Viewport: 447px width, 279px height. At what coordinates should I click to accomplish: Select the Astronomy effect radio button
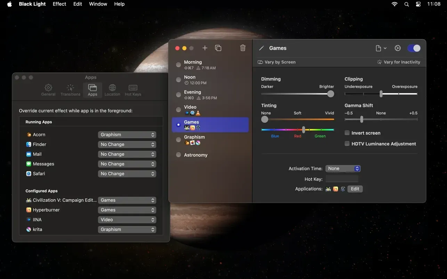click(178, 155)
